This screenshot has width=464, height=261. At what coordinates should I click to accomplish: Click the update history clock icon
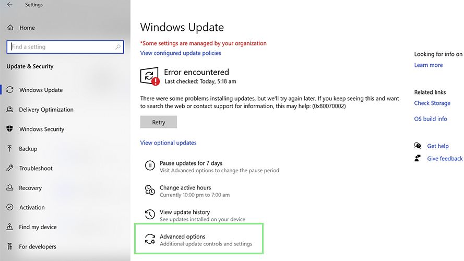pos(150,214)
